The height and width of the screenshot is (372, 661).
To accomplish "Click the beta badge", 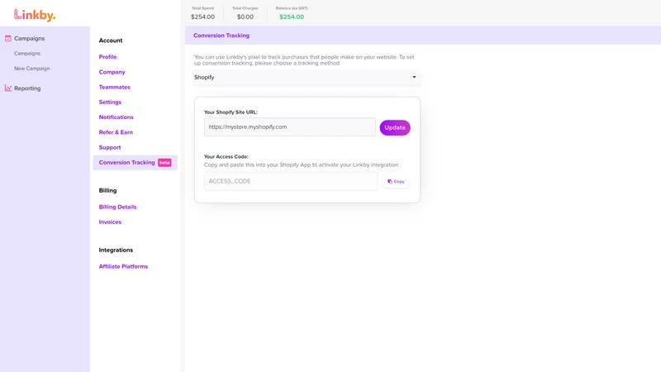I will point(164,162).
